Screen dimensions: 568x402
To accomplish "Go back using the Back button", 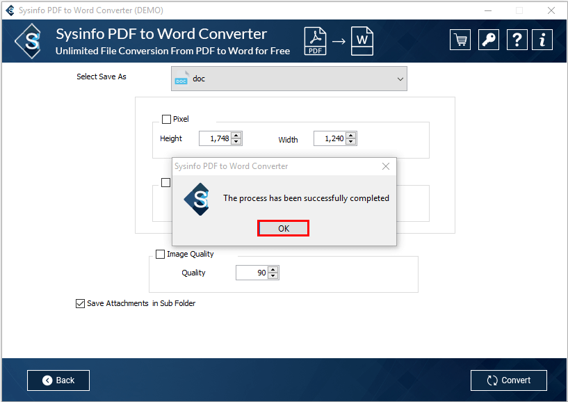I will pos(58,380).
